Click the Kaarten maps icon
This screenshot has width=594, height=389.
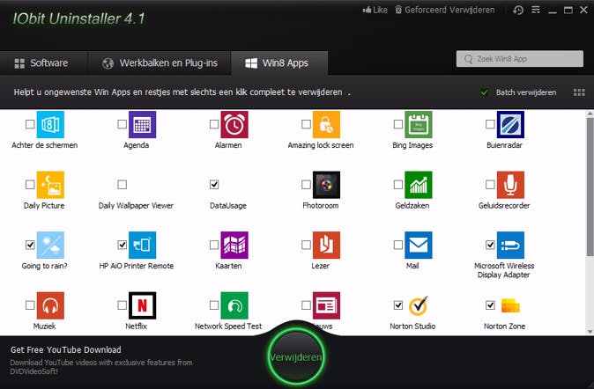[234, 246]
